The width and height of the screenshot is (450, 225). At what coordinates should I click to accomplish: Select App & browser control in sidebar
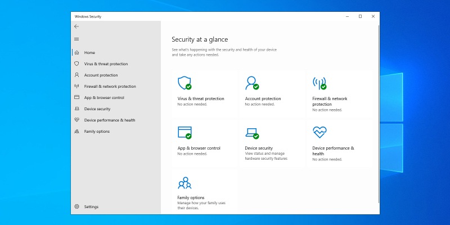click(x=104, y=97)
